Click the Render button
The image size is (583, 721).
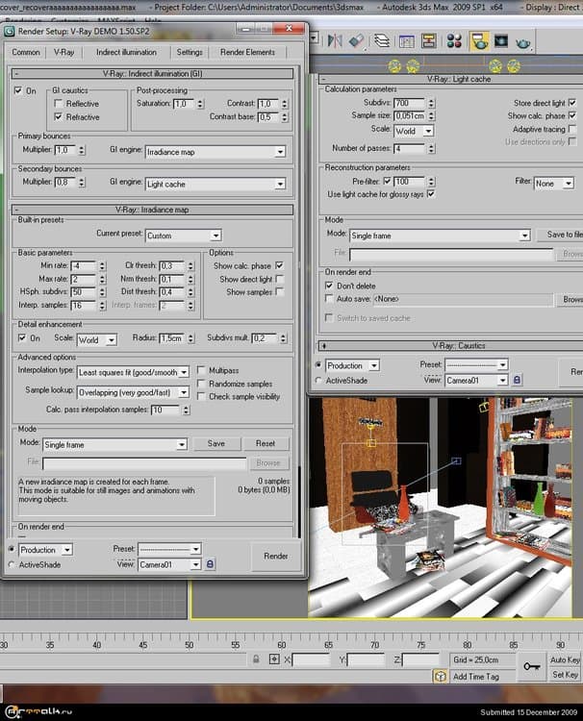pyautogui.click(x=276, y=556)
